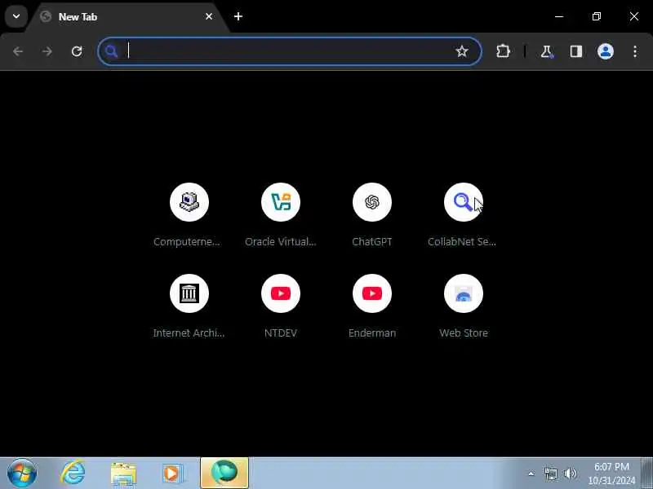Image resolution: width=653 pixels, height=489 pixels.
Task: Launch Internet Explorer from taskbar
Action: click(x=73, y=474)
